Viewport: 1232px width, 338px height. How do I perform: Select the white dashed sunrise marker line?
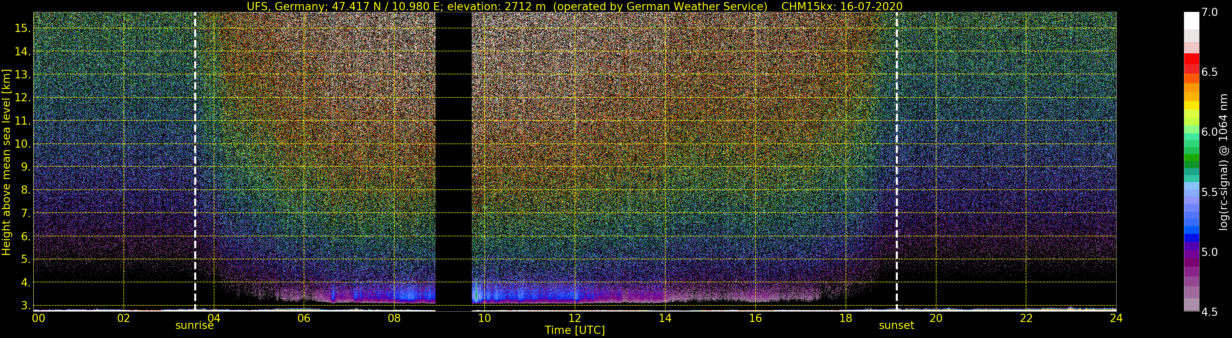(195, 162)
